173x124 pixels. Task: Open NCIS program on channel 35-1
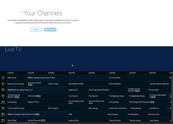coord(86,114)
